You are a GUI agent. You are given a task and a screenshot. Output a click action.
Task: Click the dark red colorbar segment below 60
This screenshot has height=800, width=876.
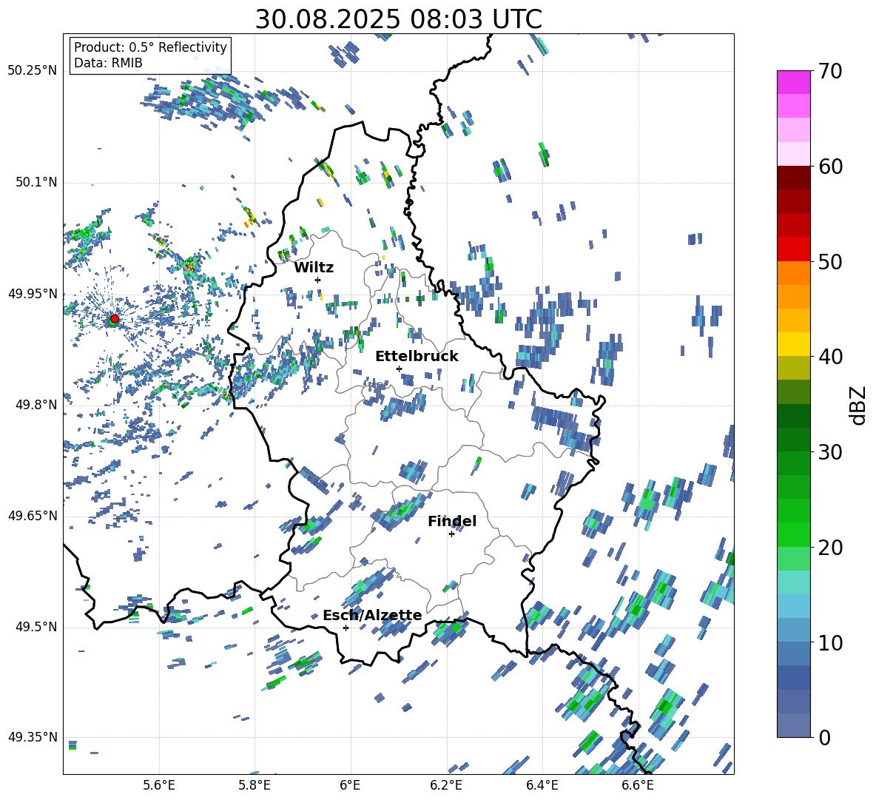click(x=793, y=178)
